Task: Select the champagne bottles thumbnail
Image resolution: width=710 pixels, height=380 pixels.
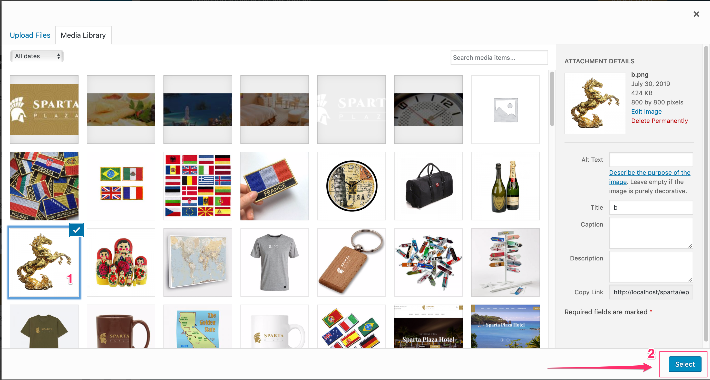Action: point(505,186)
